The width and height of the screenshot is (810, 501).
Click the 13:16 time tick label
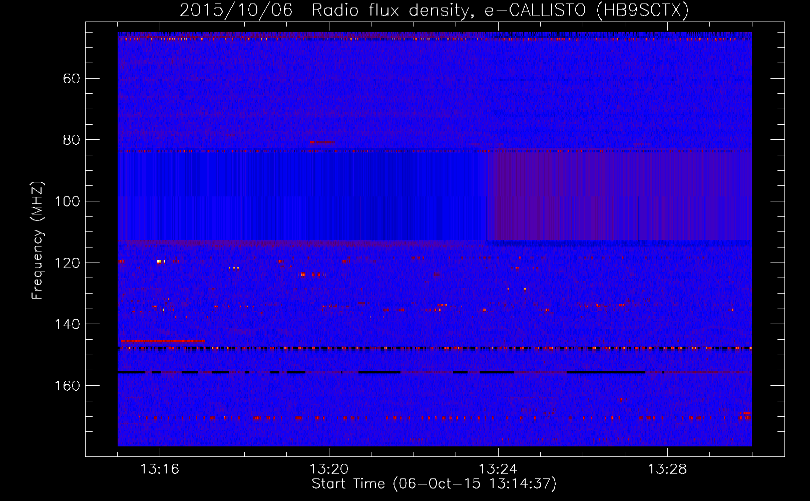pos(160,469)
